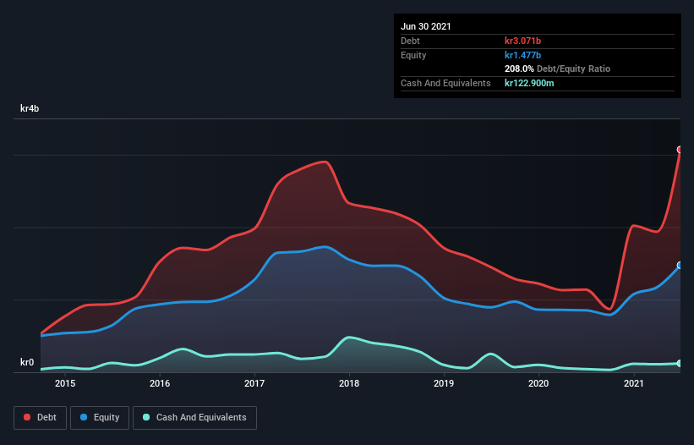Click the Debt label in tooltip
The width and height of the screenshot is (694, 445).
[x=410, y=41]
